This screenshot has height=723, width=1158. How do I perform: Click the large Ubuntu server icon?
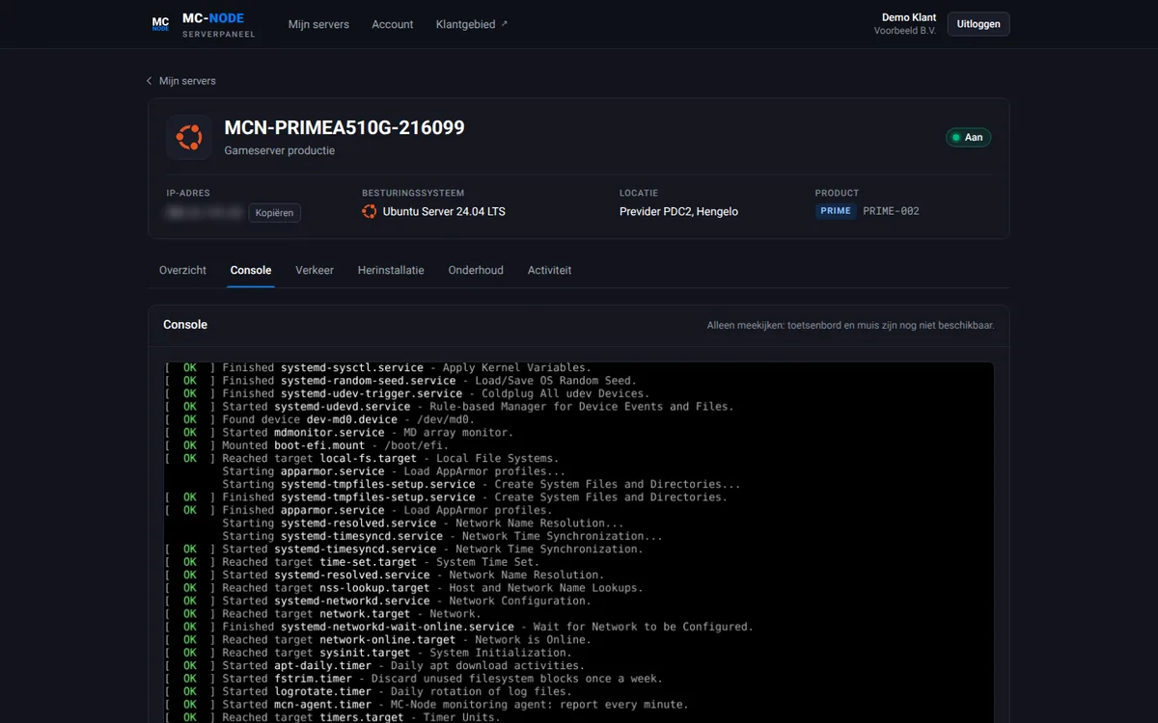(189, 138)
